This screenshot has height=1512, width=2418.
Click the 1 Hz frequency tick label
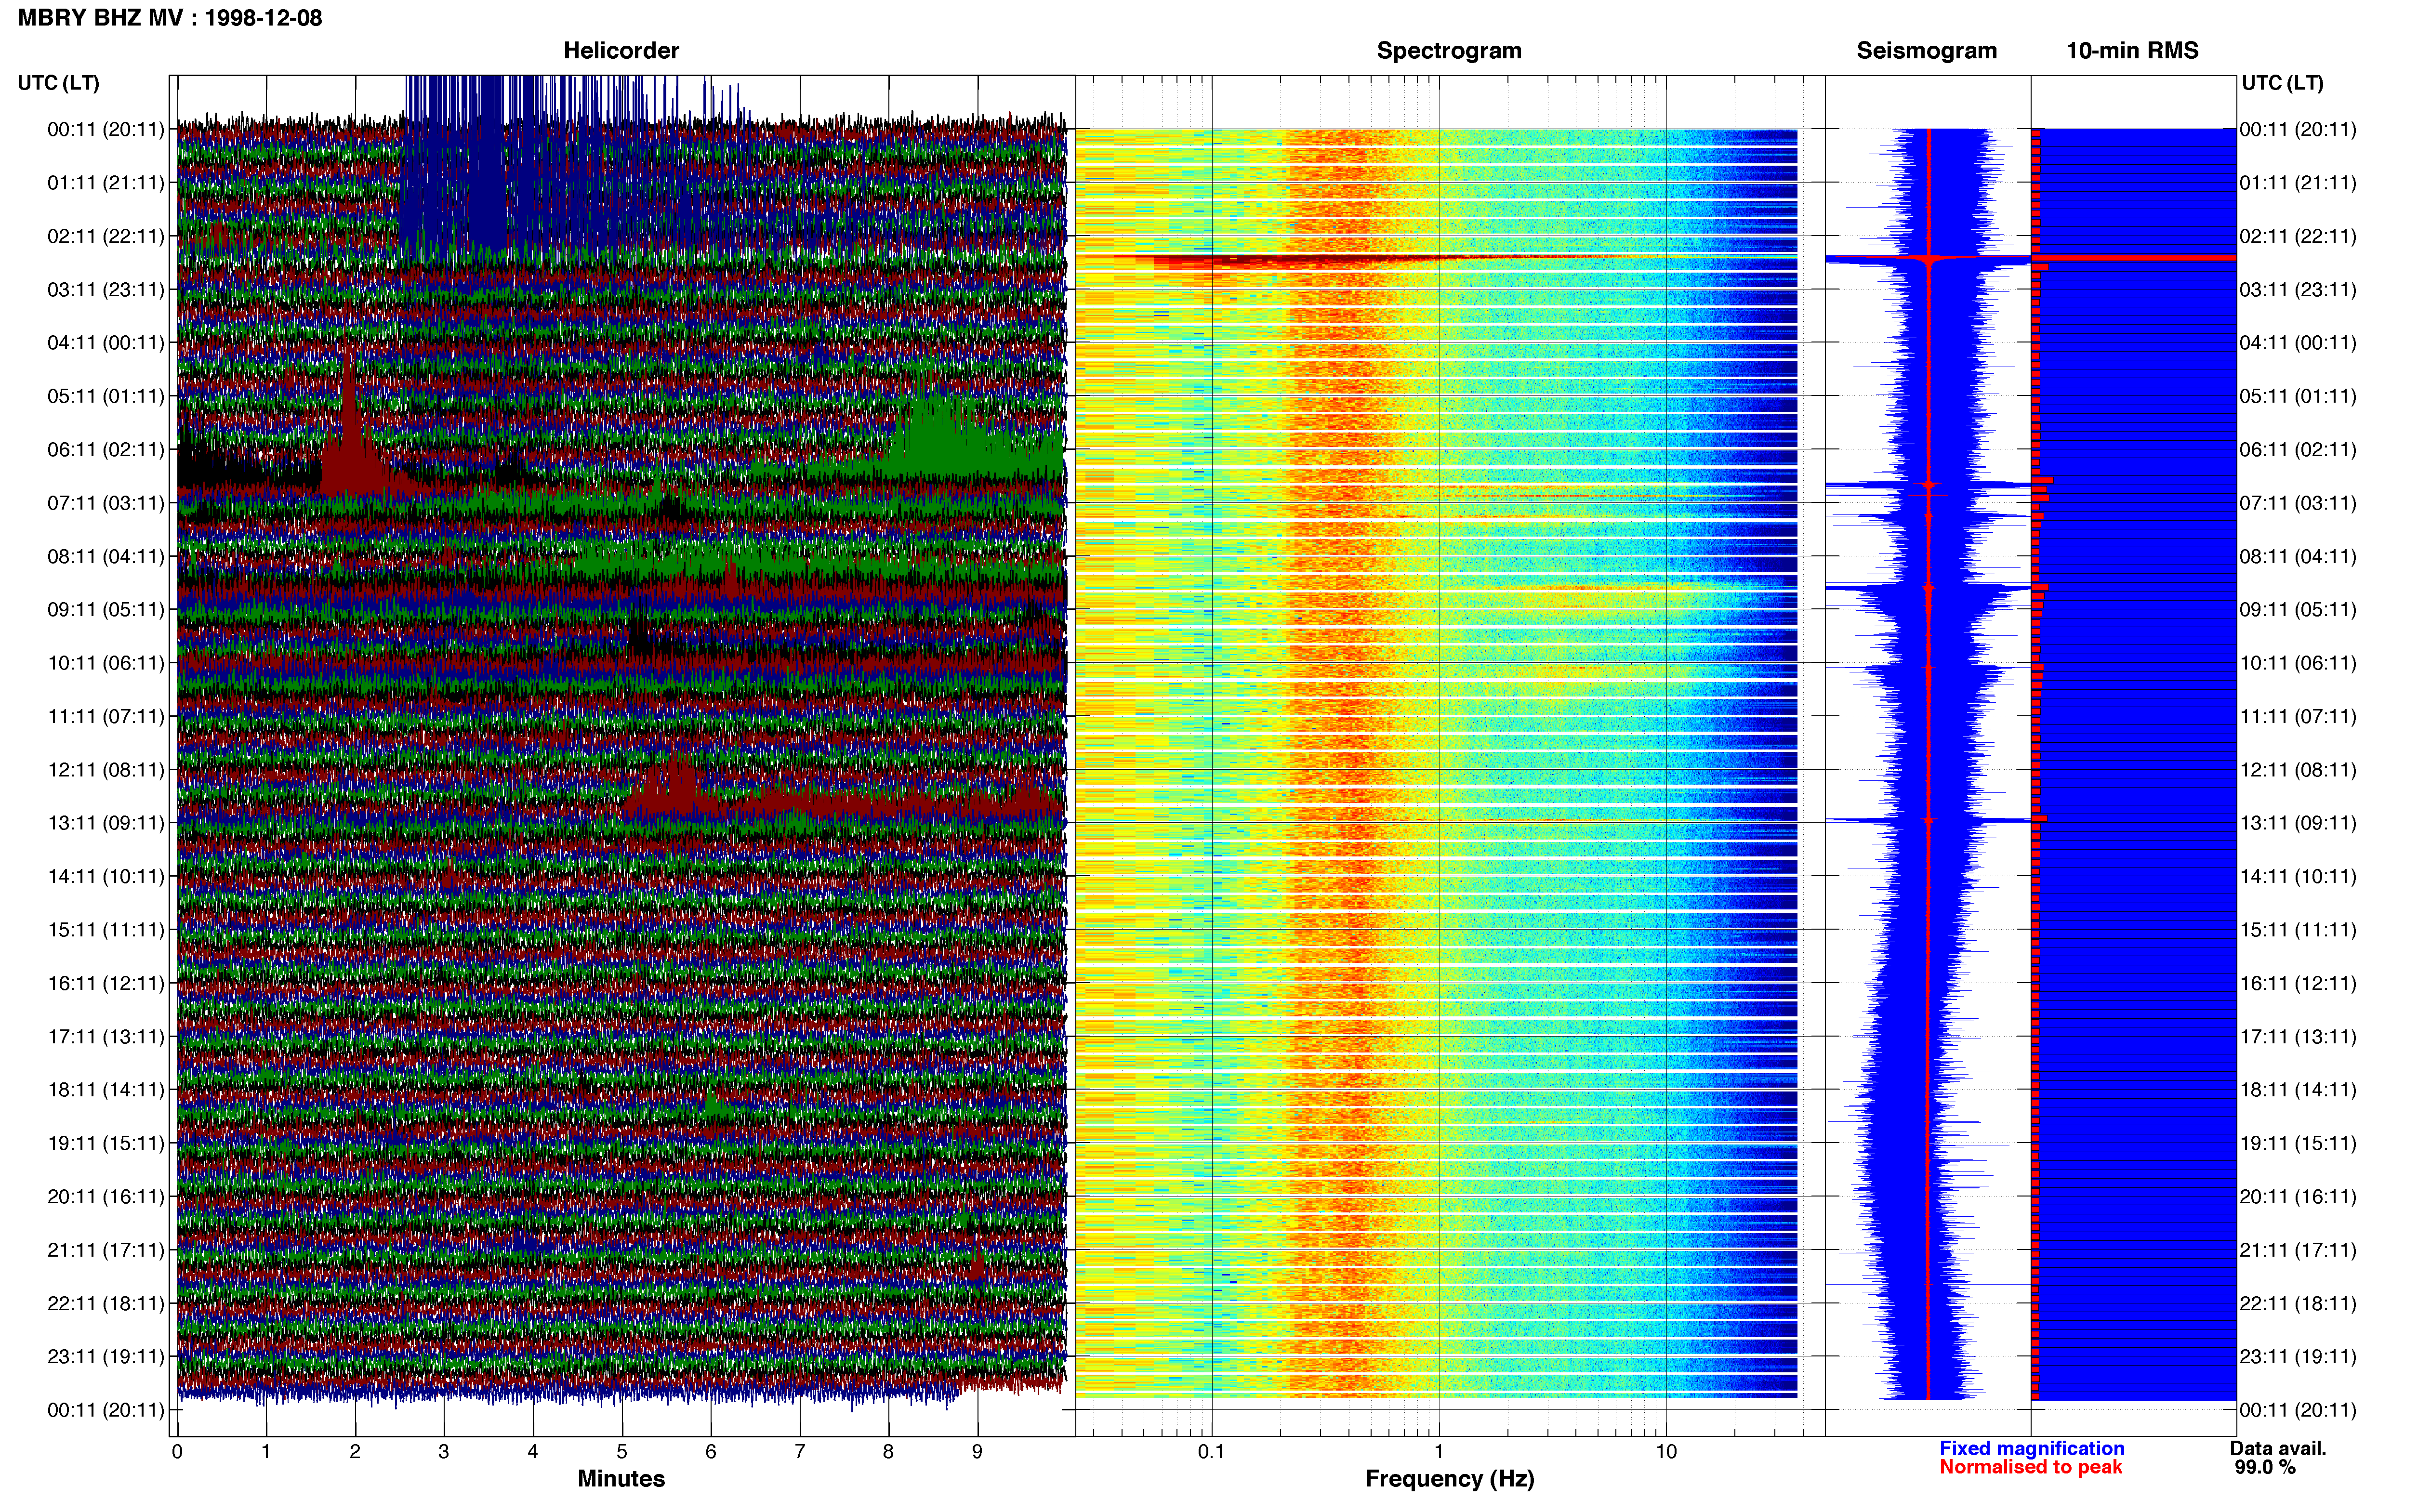pyautogui.click(x=1439, y=1451)
